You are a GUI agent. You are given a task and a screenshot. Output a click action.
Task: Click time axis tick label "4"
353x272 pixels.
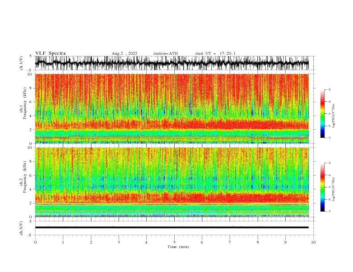(146, 242)
